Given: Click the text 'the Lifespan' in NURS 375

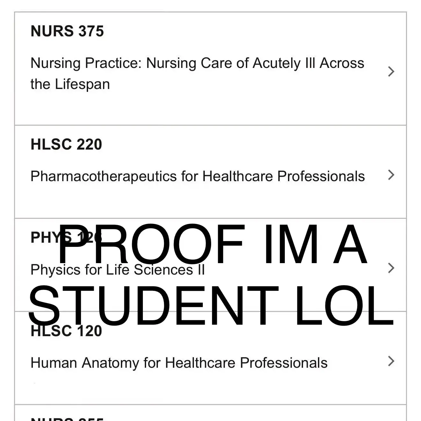Looking at the screenshot, I should [x=70, y=84].
